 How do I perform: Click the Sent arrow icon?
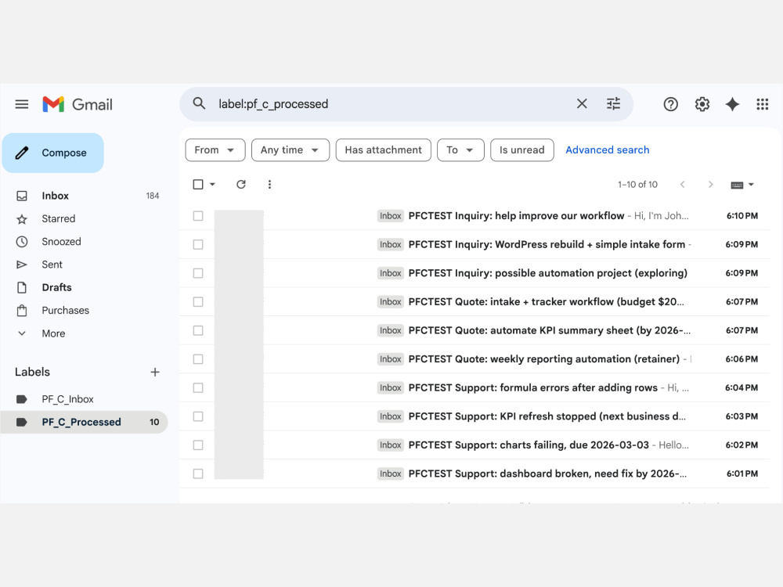click(x=22, y=265)
